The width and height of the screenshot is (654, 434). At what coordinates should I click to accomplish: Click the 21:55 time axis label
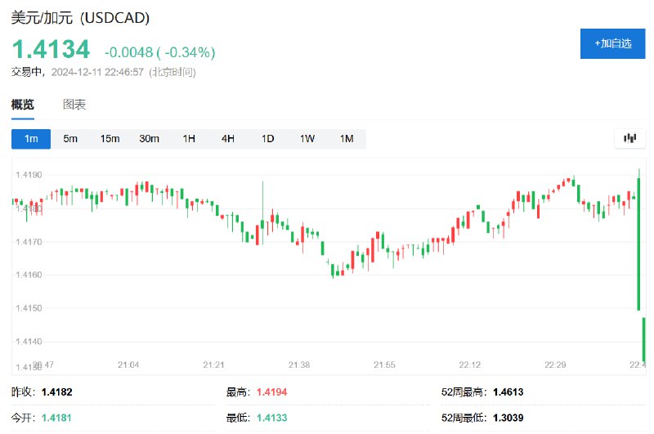(x=384, y=365)
